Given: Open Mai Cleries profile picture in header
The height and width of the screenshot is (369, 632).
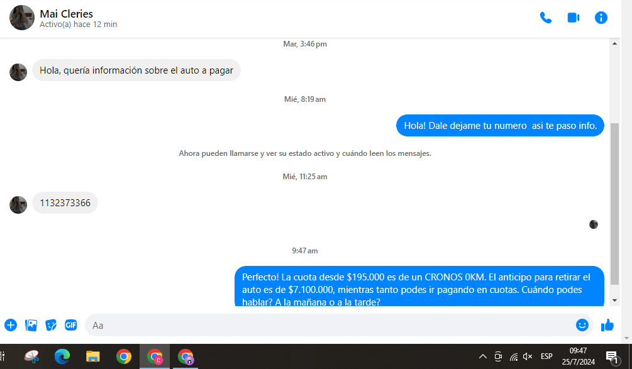Looking at the screenshot, I should 22,18.
